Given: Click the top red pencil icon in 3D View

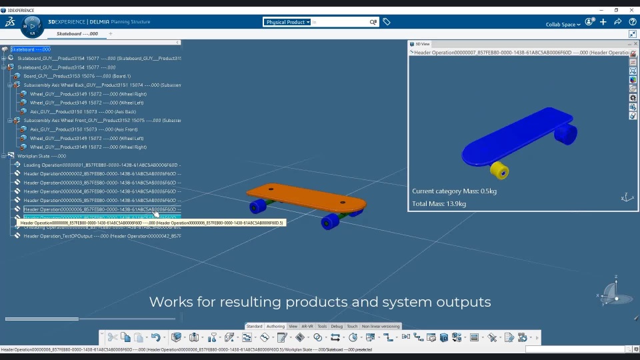Looking at the screenshot, I should [633, 53].
